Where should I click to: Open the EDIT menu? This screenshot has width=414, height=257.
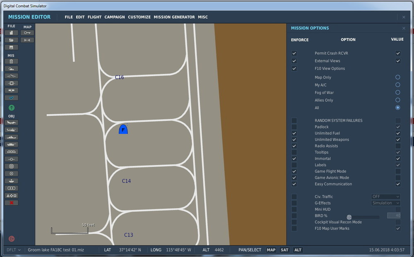(80, 17)
